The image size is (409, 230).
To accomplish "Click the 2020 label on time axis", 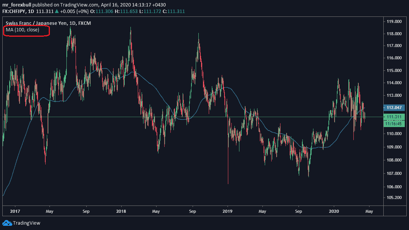I will coord(334,211).
